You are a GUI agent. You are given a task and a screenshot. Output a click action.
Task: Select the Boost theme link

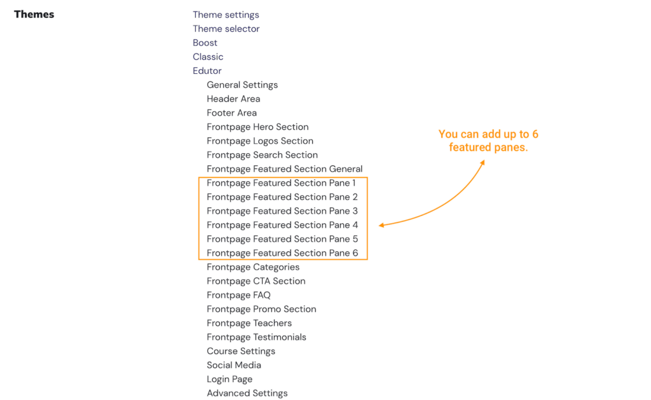tap(205, 43)
